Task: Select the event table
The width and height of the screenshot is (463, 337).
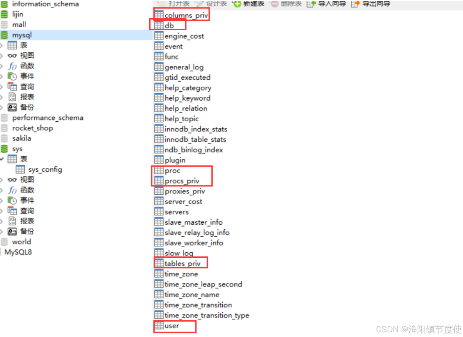Action: coord(174,46)
